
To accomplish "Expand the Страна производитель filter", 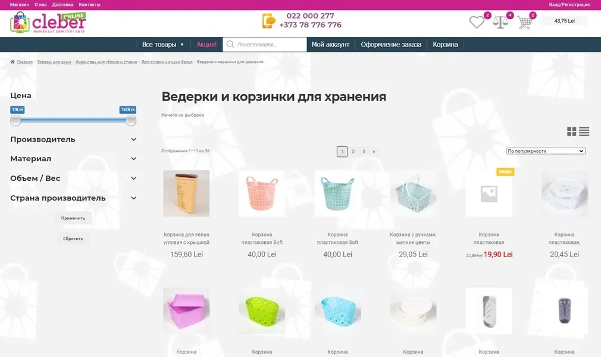I will point(73,198).
